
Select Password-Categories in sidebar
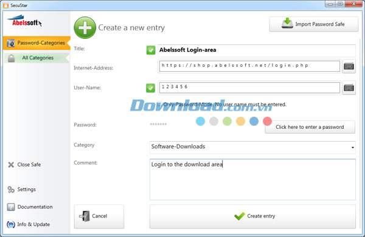tap(36, 43)
